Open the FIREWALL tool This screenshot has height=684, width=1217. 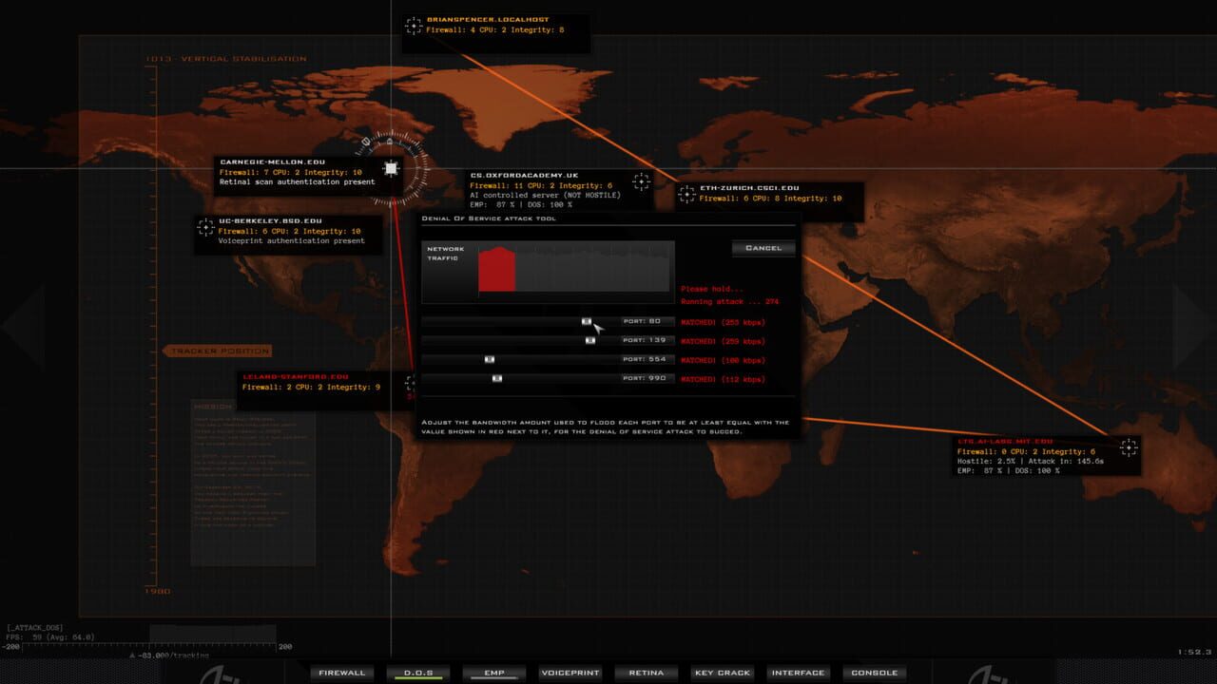[341, 673]
